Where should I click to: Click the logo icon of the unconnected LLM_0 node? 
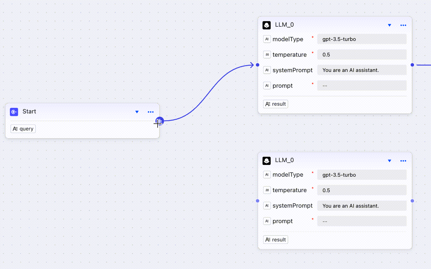point(267,161)
